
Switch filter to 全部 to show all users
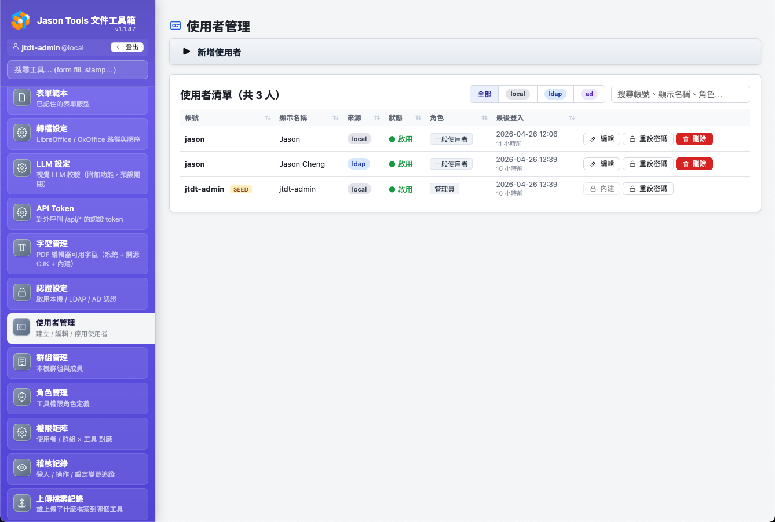[x=484, y=93]
